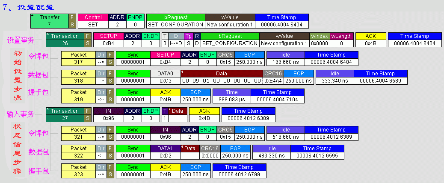Click the wValue field in Transaction 26
444x183 pixels.
284,40
